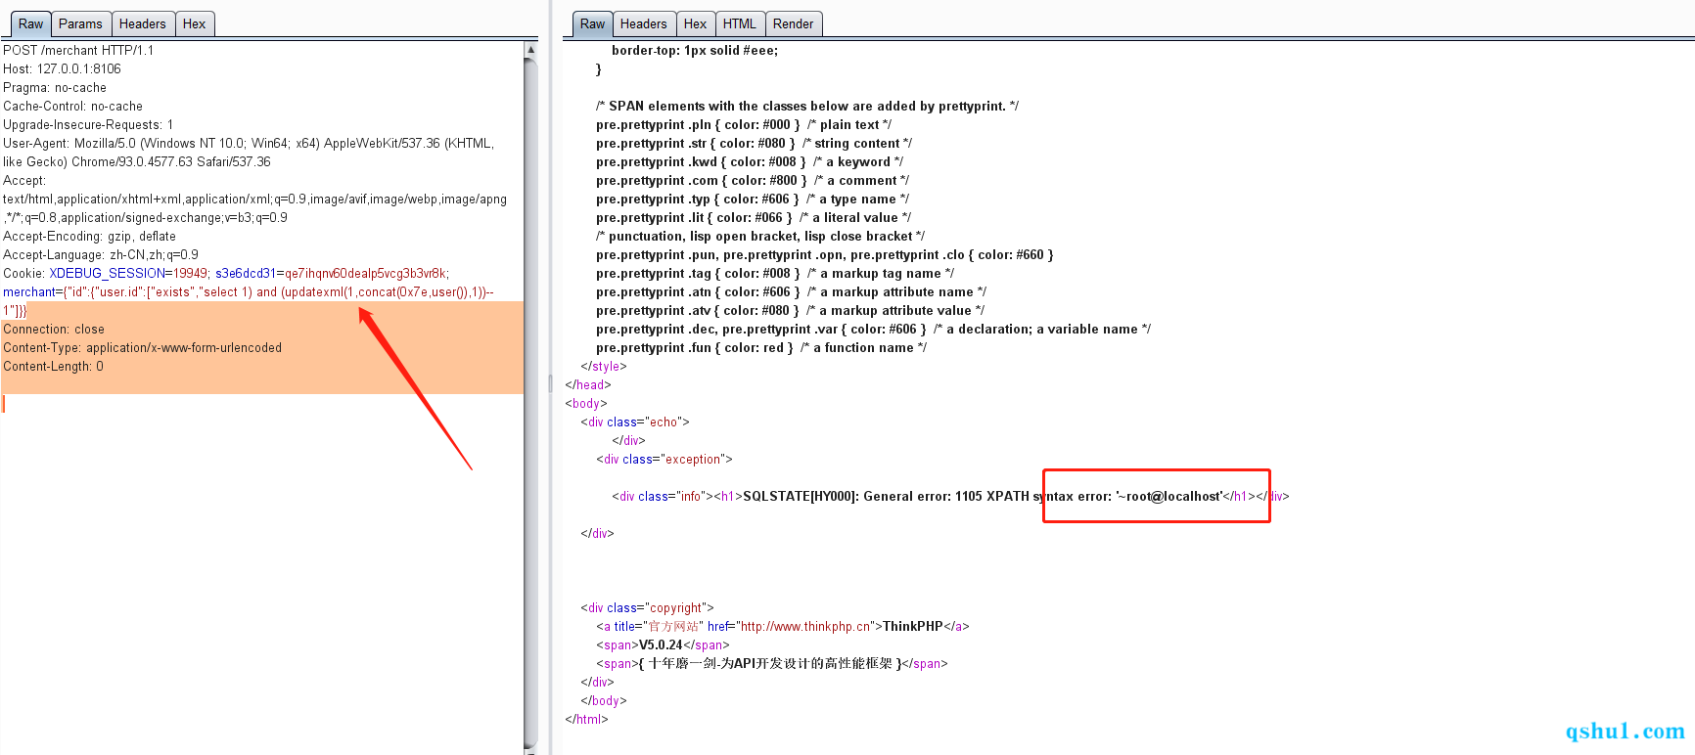Click the closing </html> tag
Viewport: 1695px width, 755px height.
tap(586, 719)
